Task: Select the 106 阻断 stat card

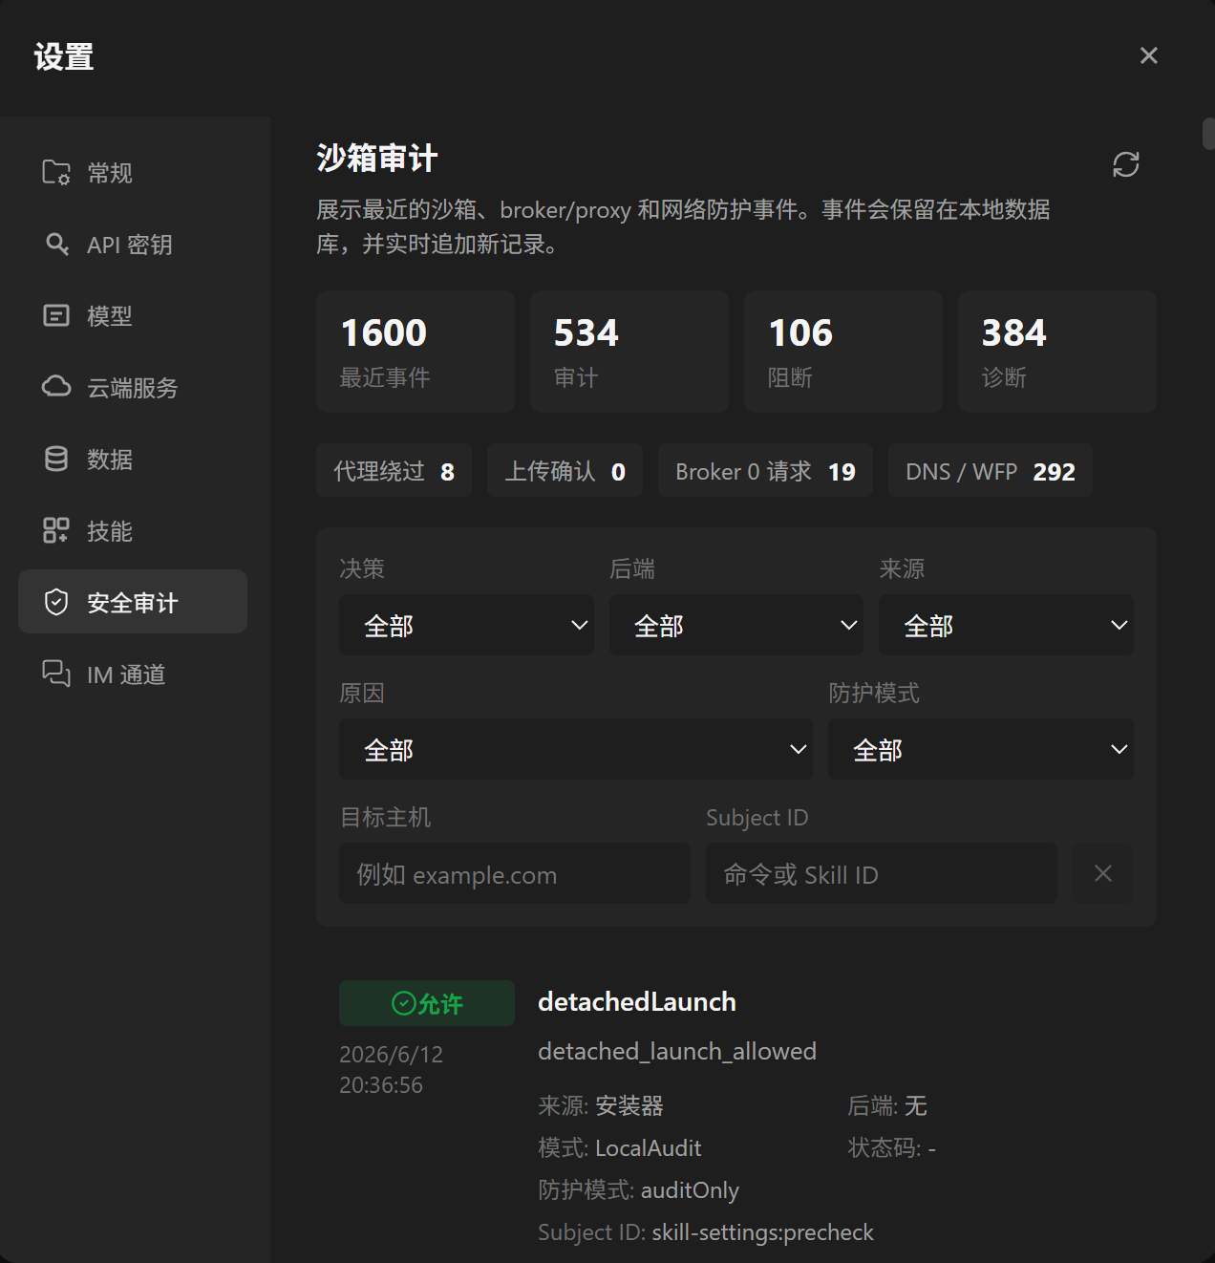Action: (843, 352)
